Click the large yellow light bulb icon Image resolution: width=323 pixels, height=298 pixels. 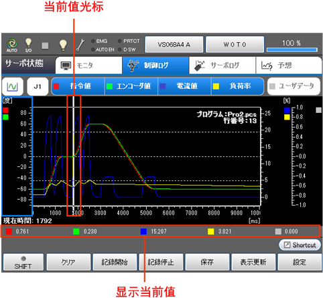pyautogui.click(x=63, y=45)
